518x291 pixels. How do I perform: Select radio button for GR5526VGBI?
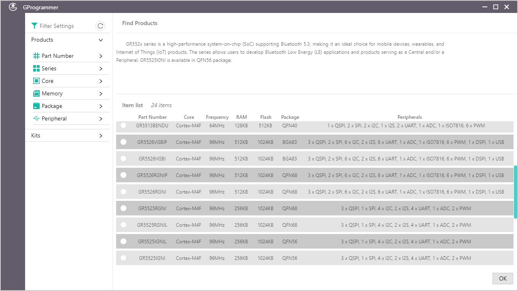(123, 158)
